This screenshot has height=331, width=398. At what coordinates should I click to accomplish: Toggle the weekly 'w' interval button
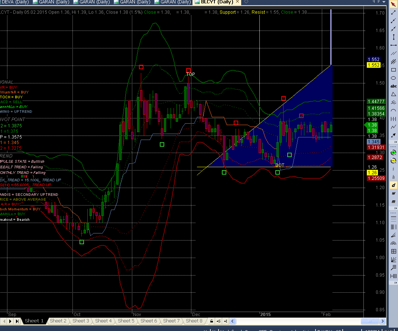tap(393, 193)
